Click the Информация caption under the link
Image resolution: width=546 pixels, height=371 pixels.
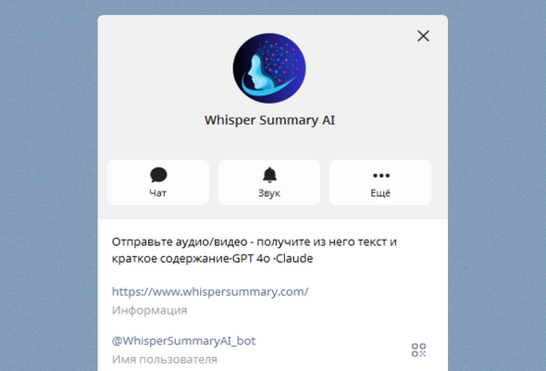click(x=149, y=310)
